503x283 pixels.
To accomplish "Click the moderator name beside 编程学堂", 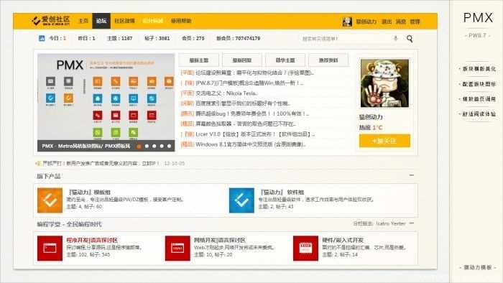I will tap(391, 223).
